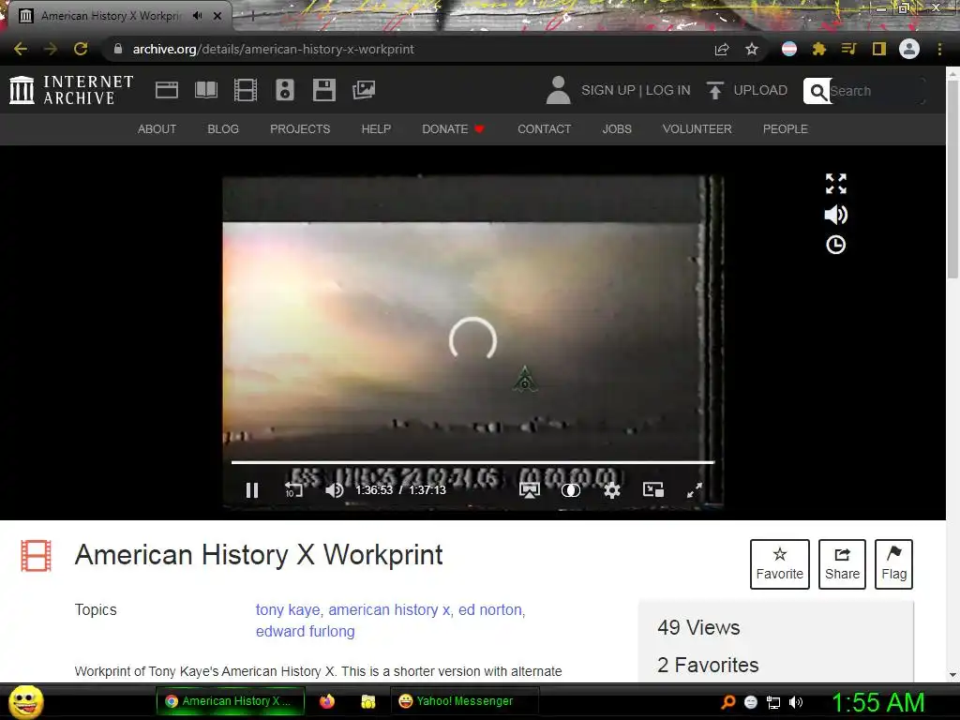Click the UPLOAD button

pyautogui.click(x=747, y=91)
